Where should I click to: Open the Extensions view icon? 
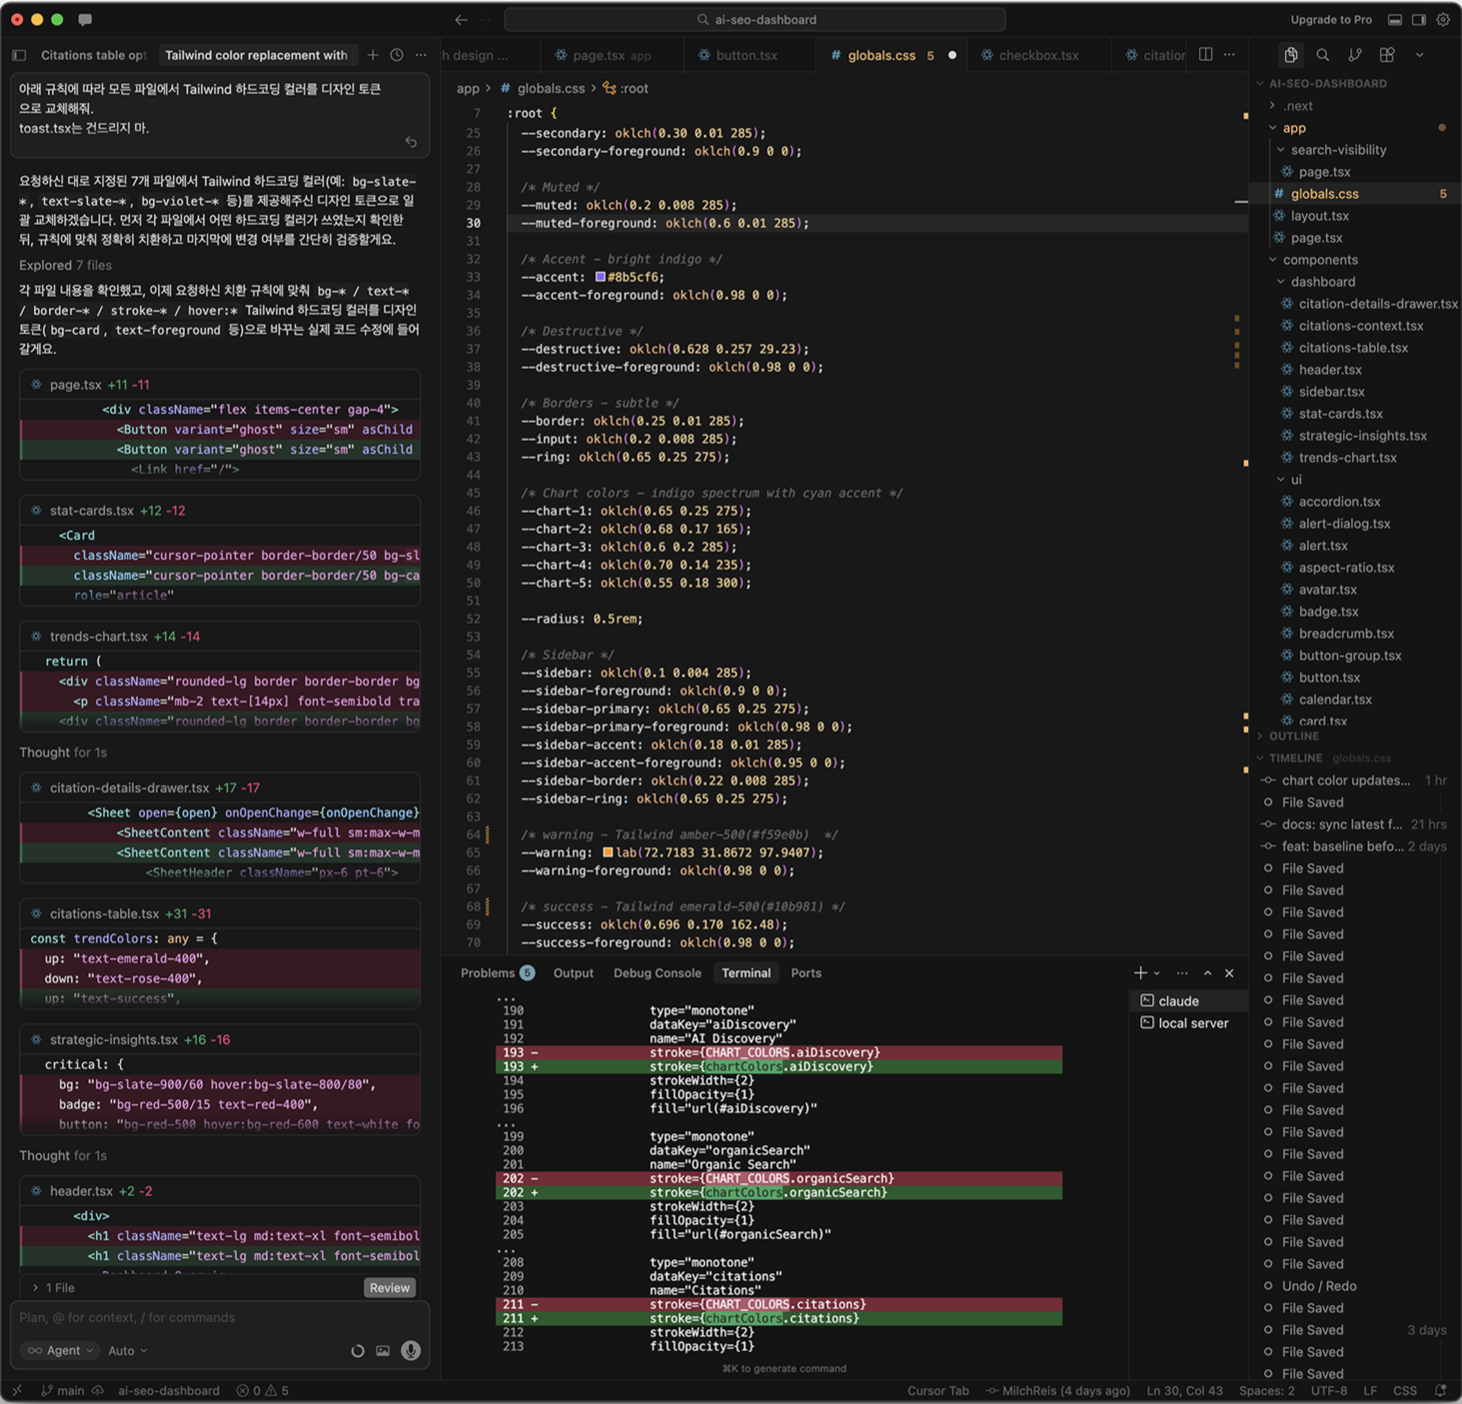point(1387,55)
